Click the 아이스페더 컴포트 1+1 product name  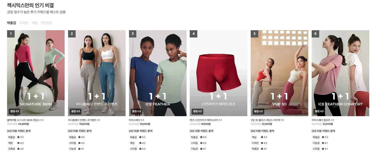(323, 120)
